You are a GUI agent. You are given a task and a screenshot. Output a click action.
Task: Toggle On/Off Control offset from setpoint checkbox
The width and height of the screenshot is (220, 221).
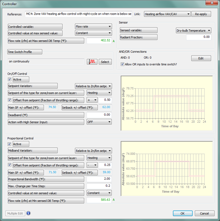tap(9, 100)
